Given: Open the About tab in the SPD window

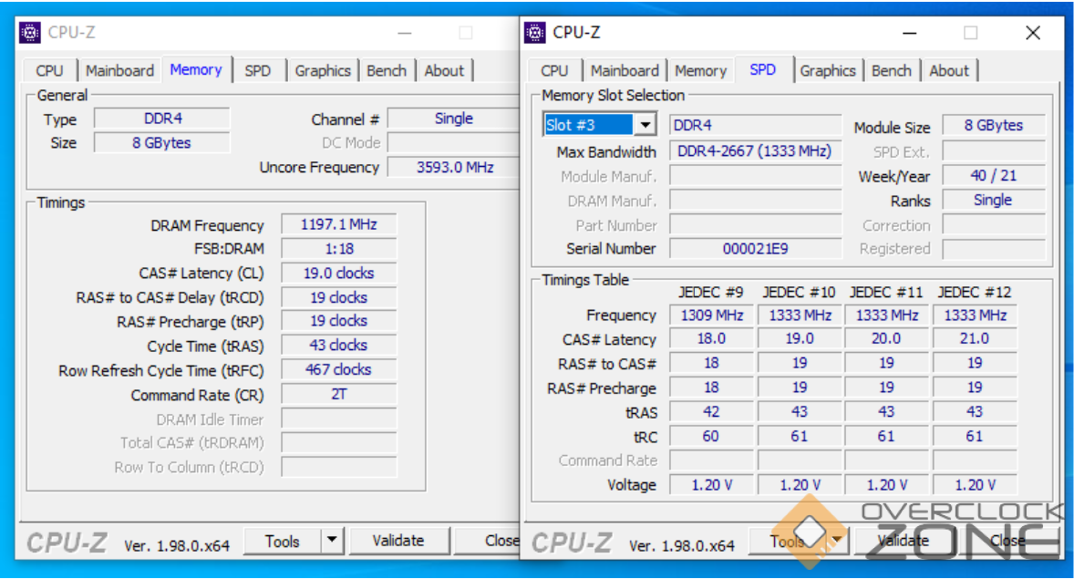Looking at the screenshot, I should (x=949, y=70).
